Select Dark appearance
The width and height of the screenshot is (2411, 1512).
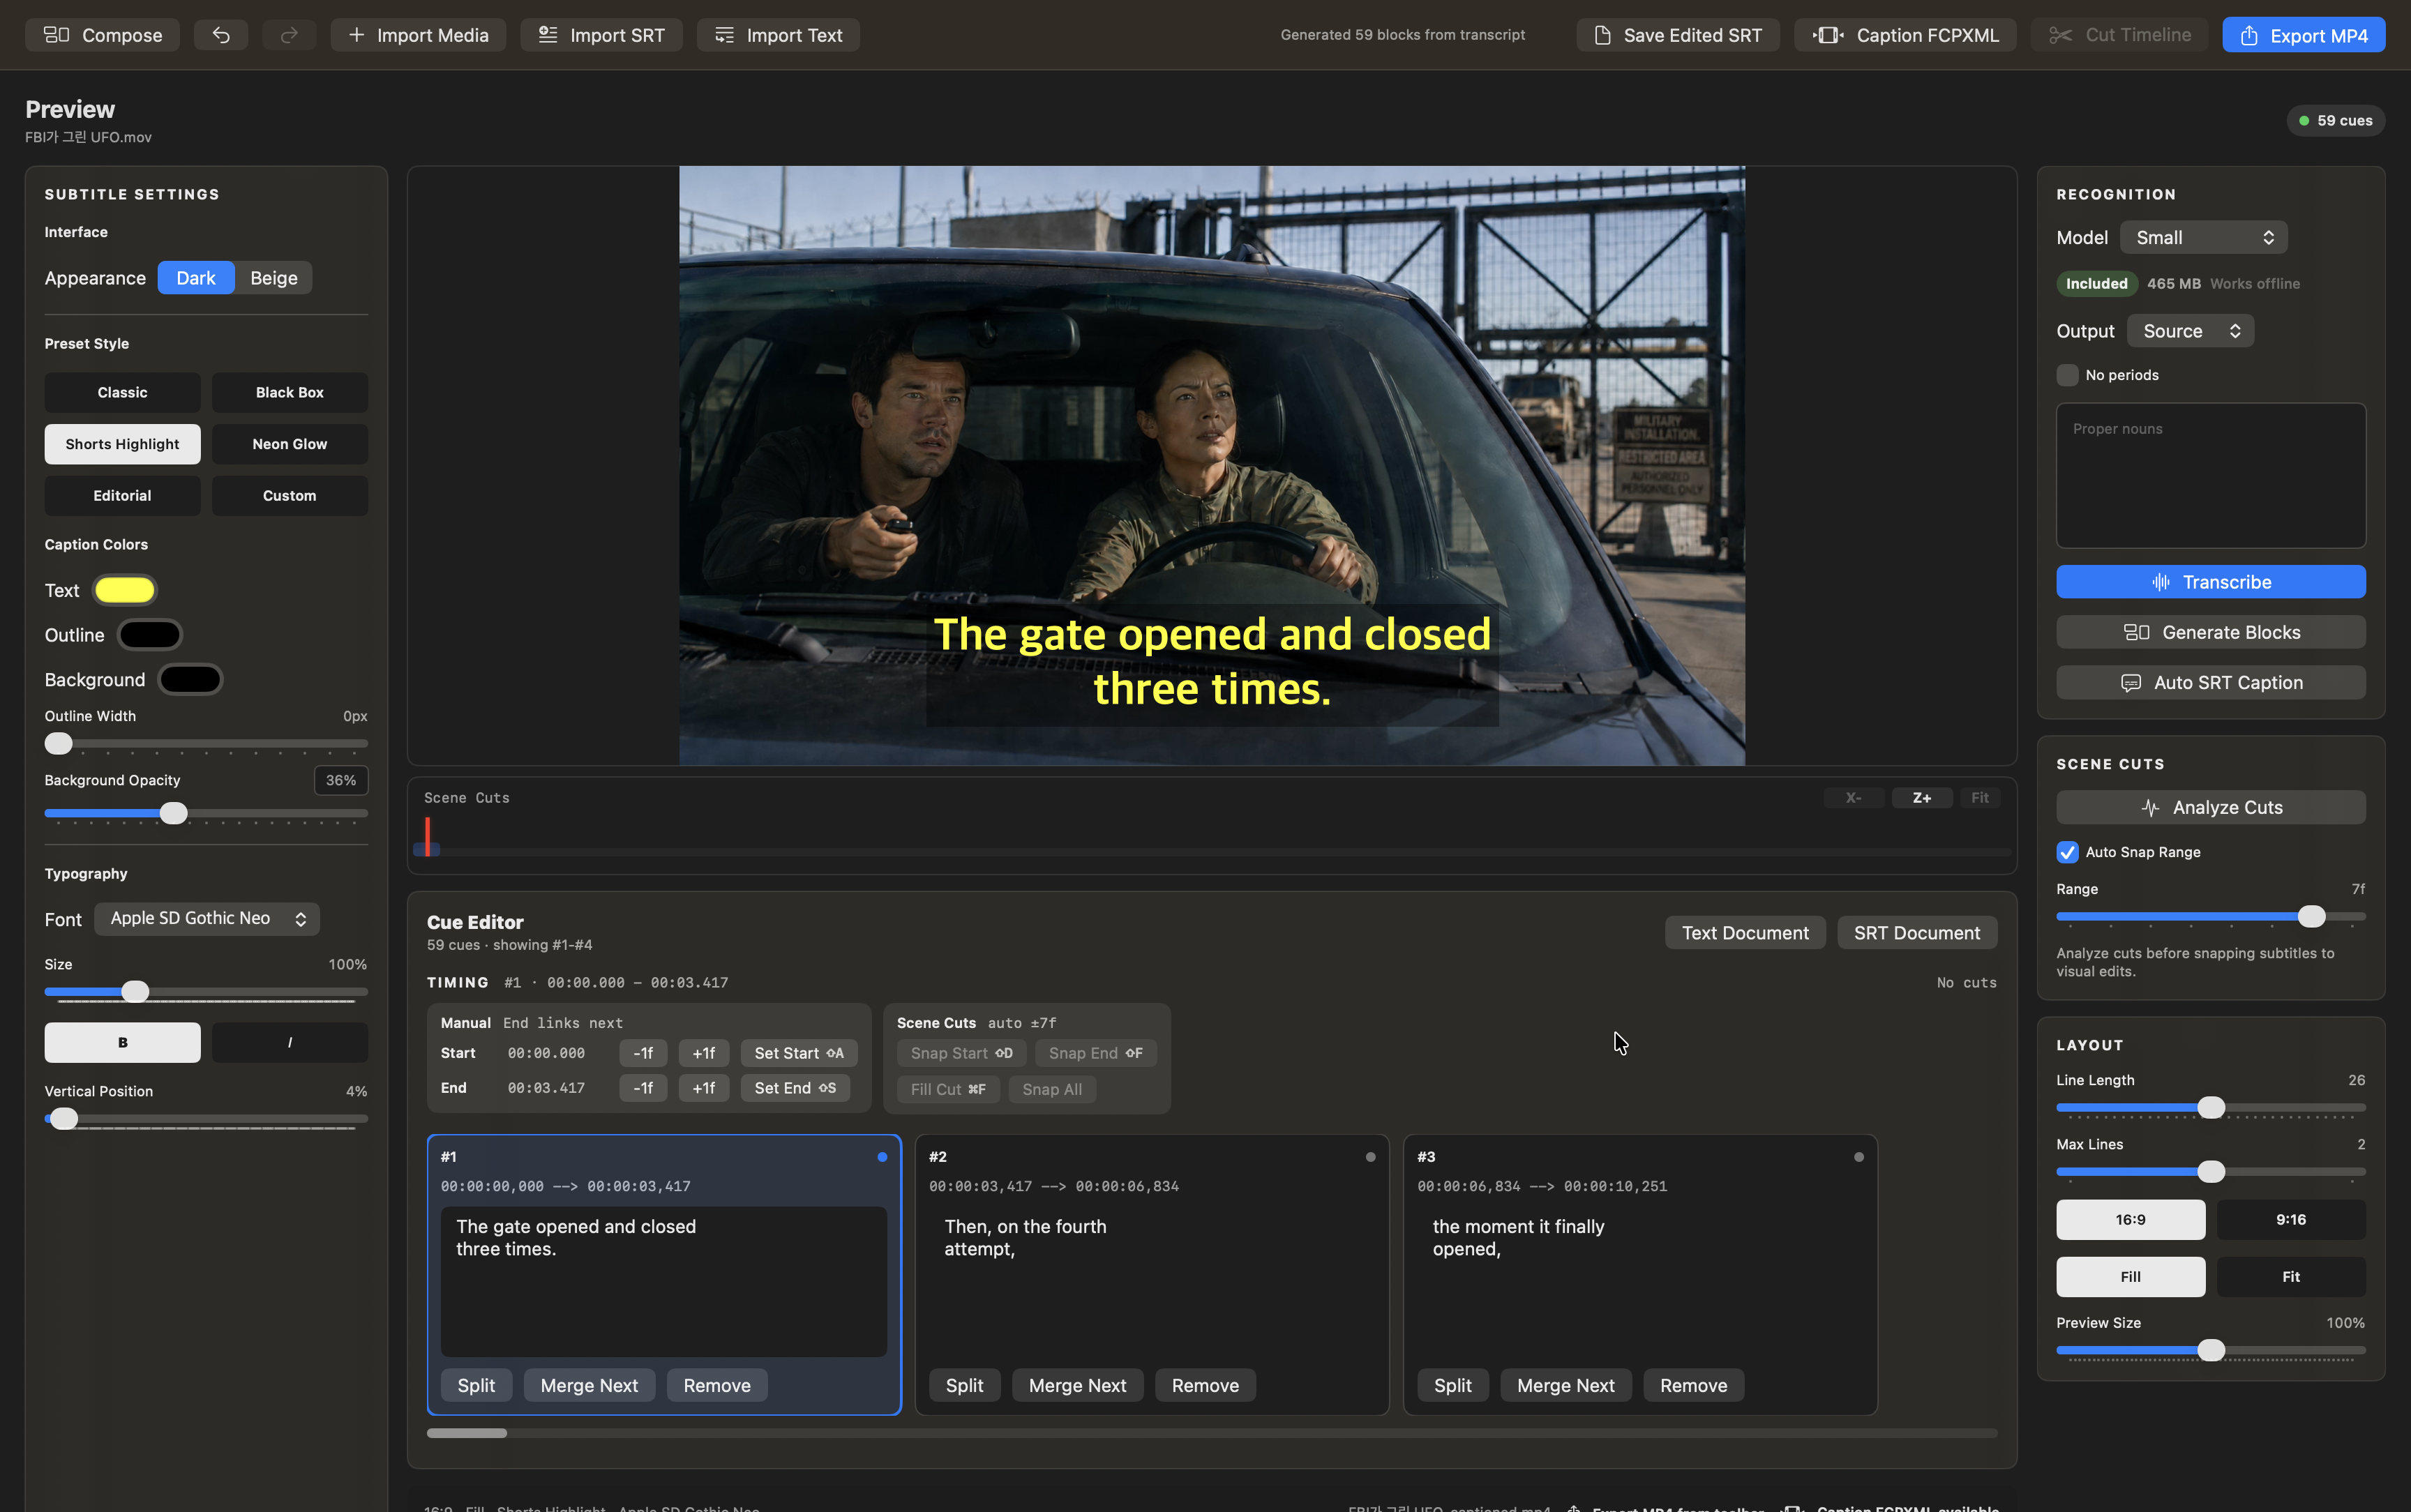[x=196, y=278]
